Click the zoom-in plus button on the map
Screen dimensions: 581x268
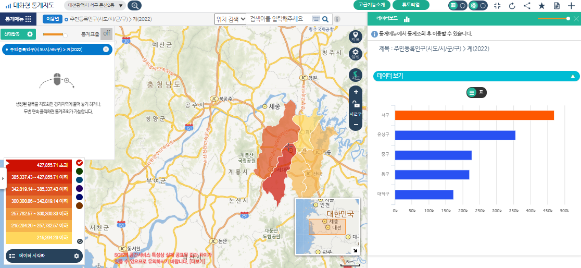point(356,92)
